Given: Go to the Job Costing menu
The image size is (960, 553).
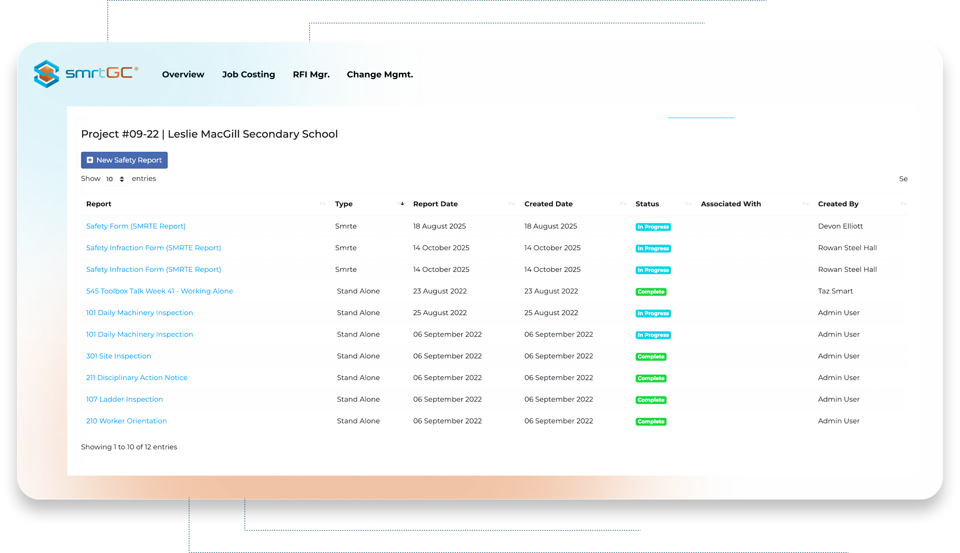Looking at the screenshot, I should pyautogui.click(x=248, y=75).
